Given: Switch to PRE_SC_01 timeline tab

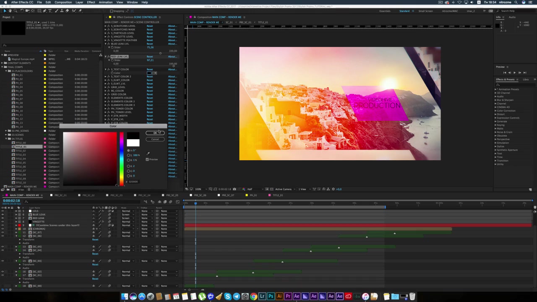Looking at the screenshot, I should tap(60, 195).
